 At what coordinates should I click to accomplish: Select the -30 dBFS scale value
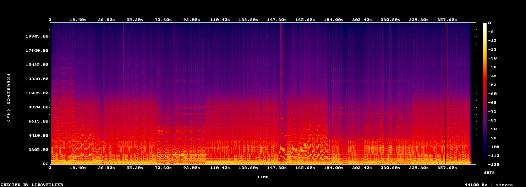(492, 58)
